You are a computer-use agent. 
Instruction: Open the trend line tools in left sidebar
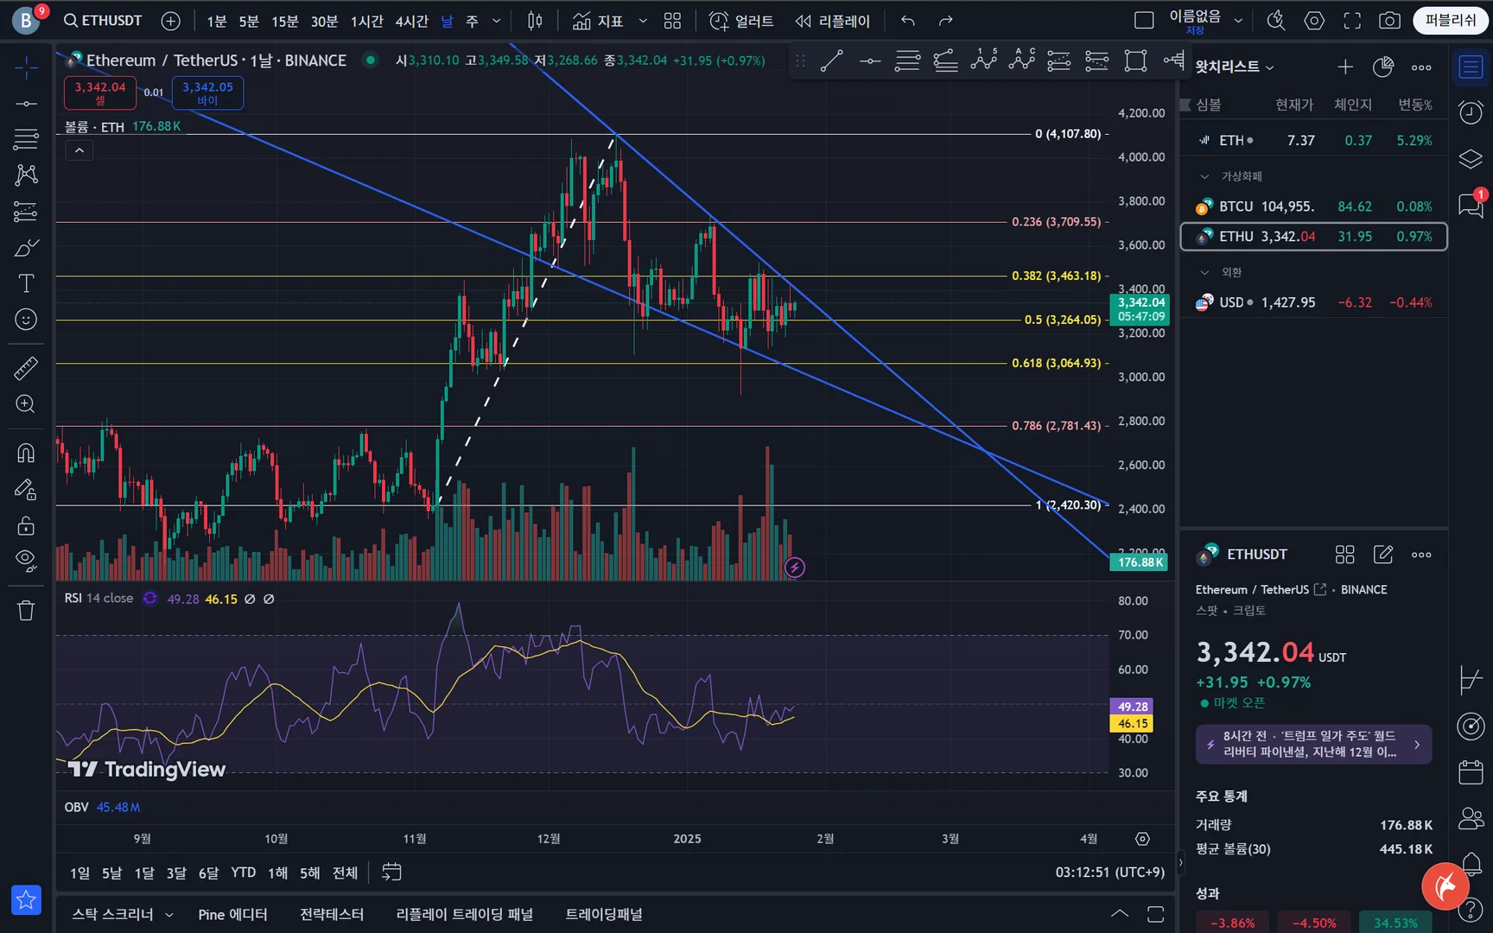[x=26, y=104]
